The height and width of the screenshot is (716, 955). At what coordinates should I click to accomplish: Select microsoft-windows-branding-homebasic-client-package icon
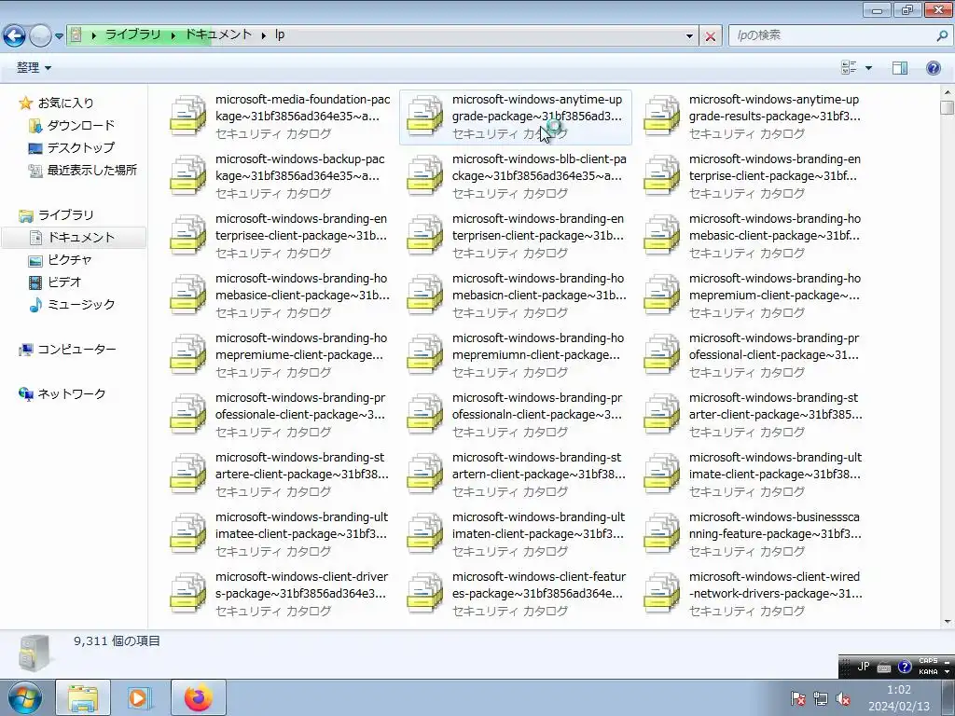661,234
